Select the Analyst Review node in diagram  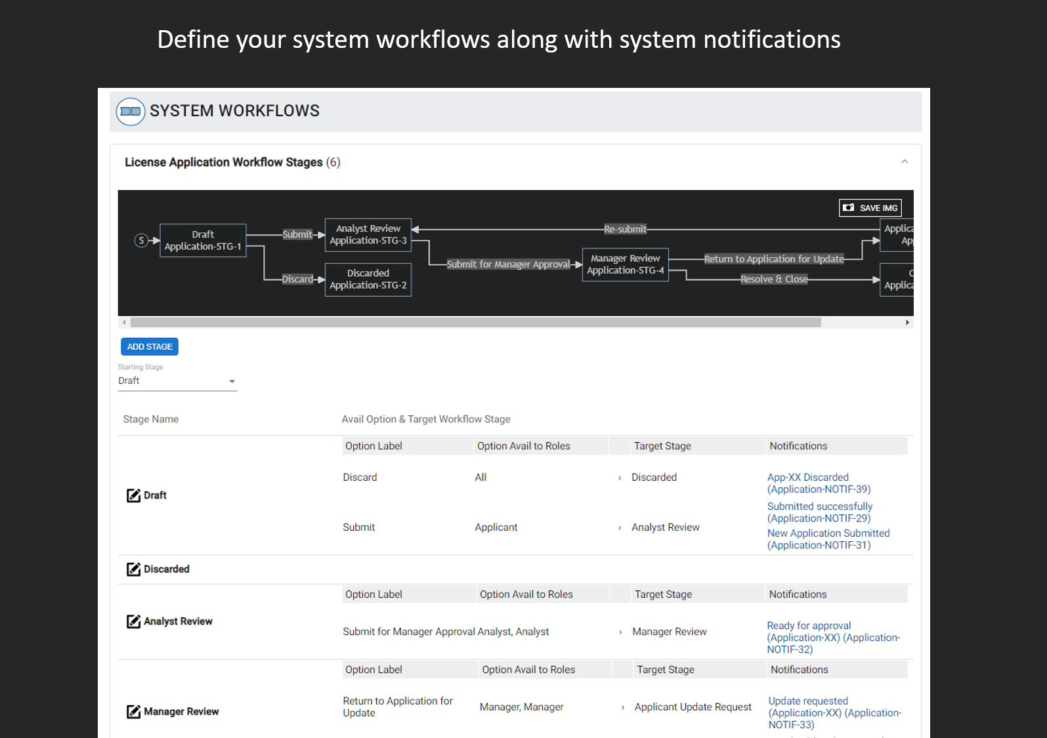[x=368, y=235]
